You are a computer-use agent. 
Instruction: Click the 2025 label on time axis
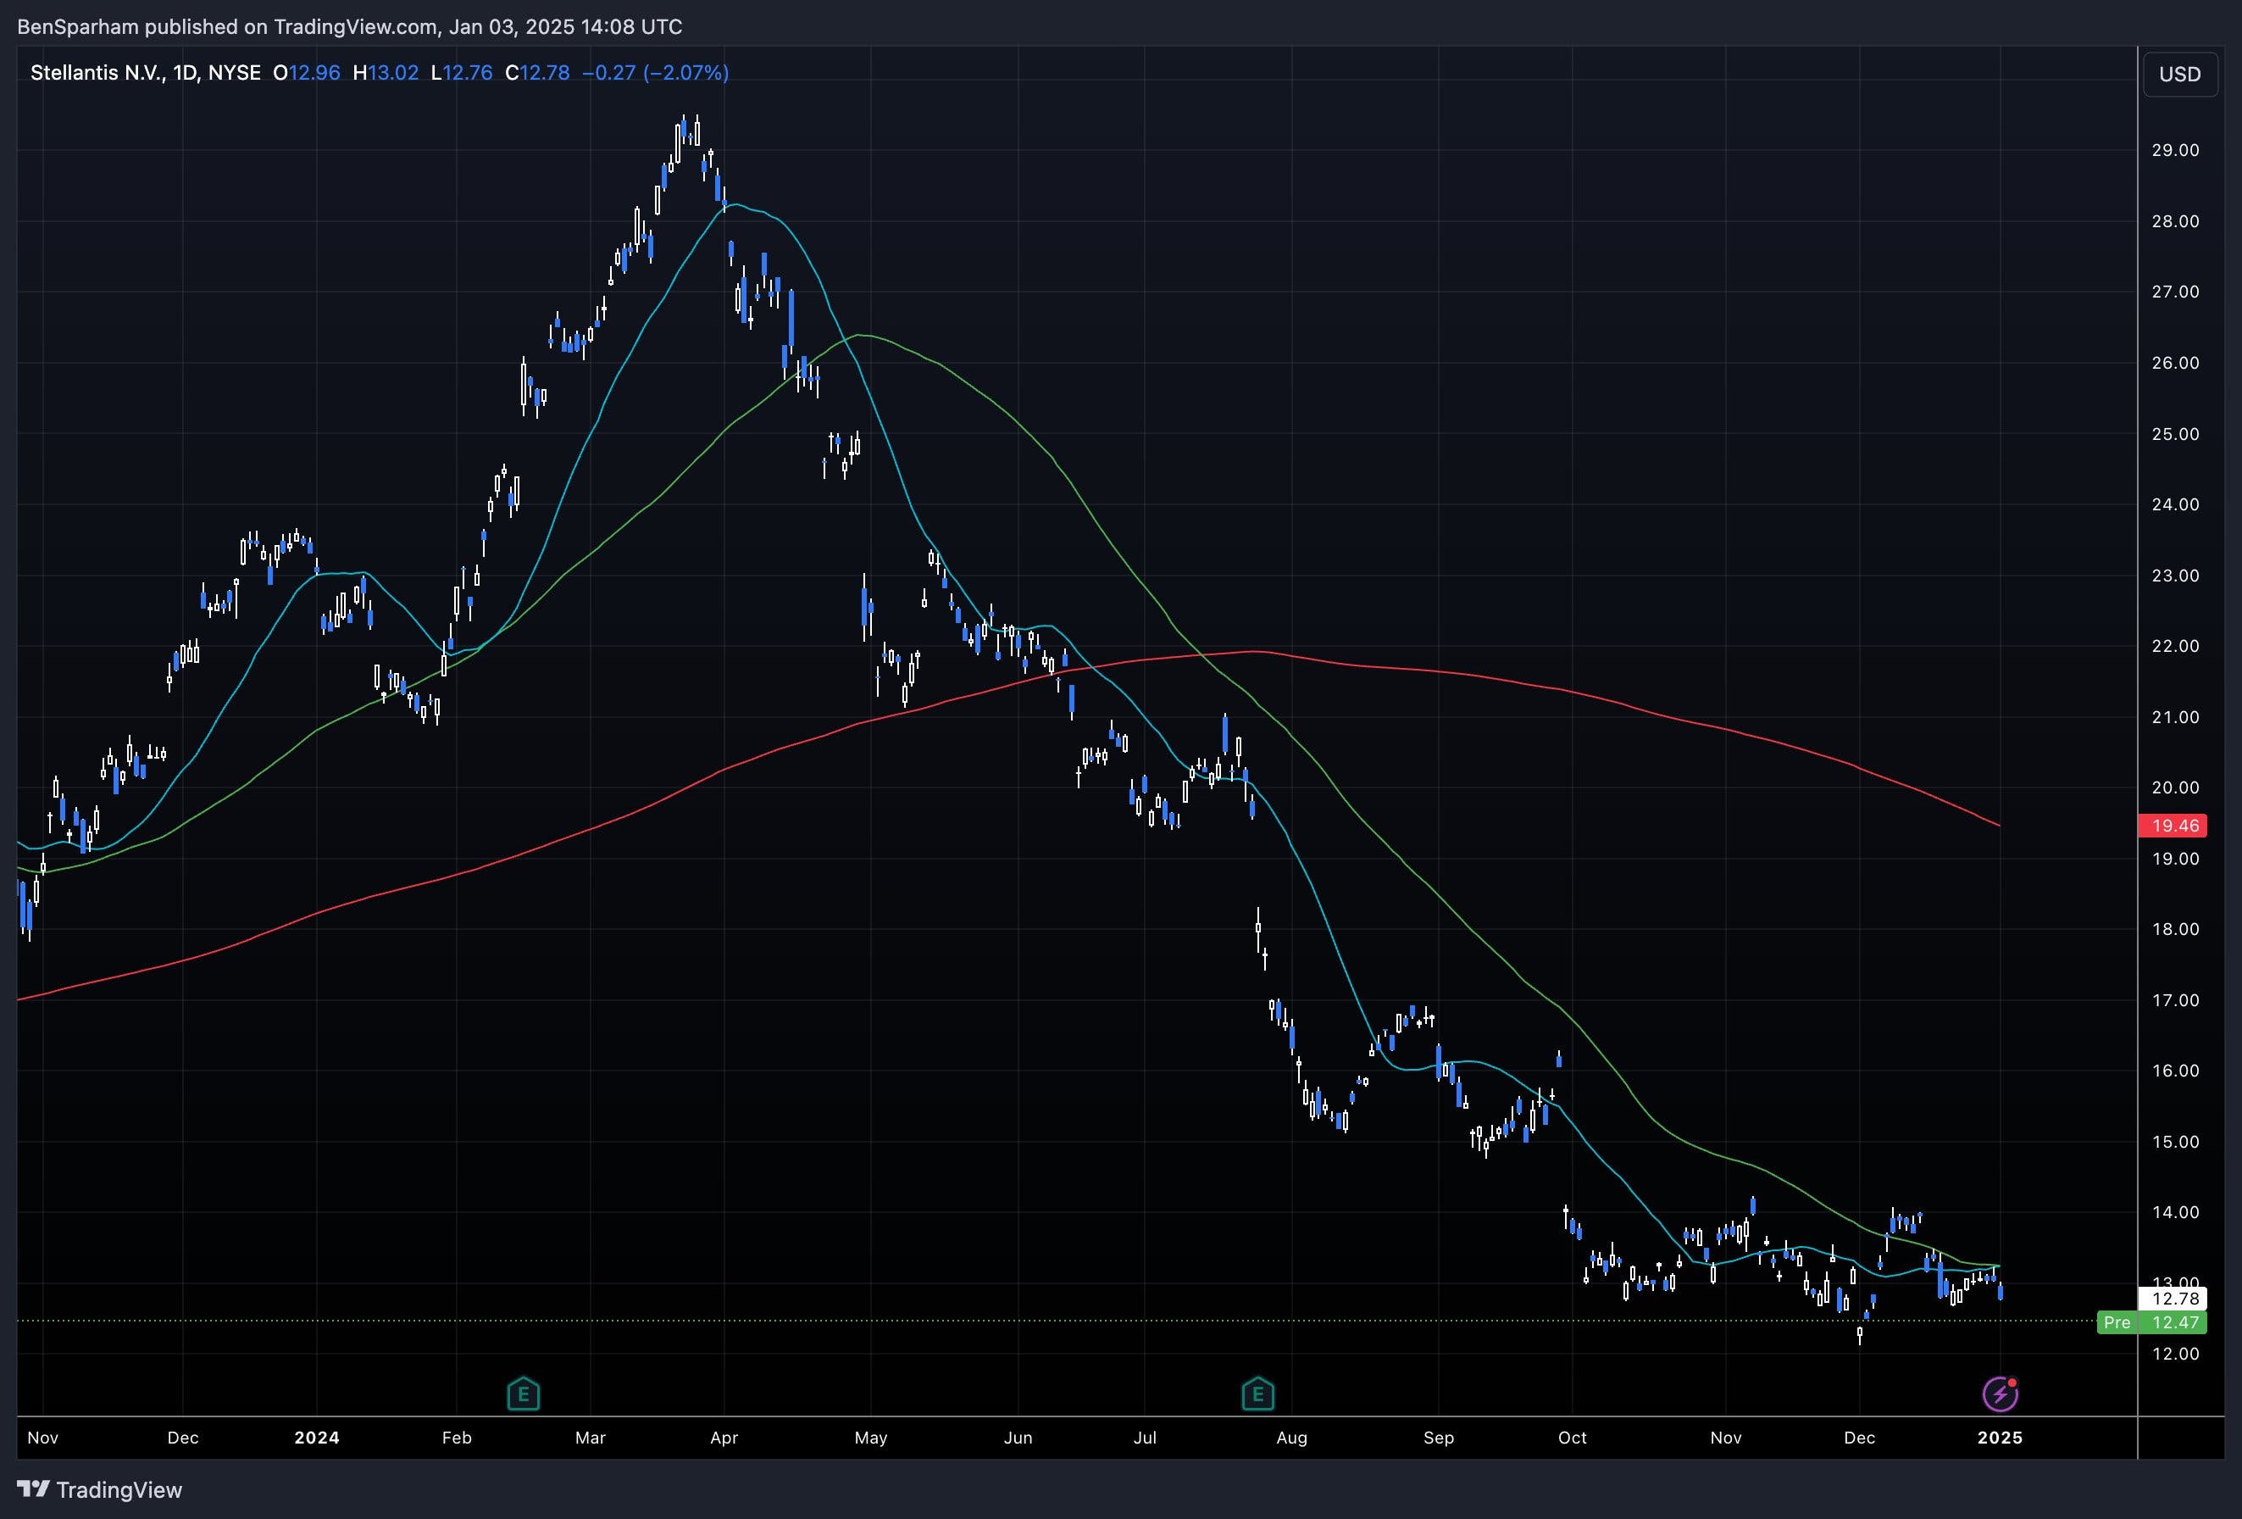pos(2000,1437)
